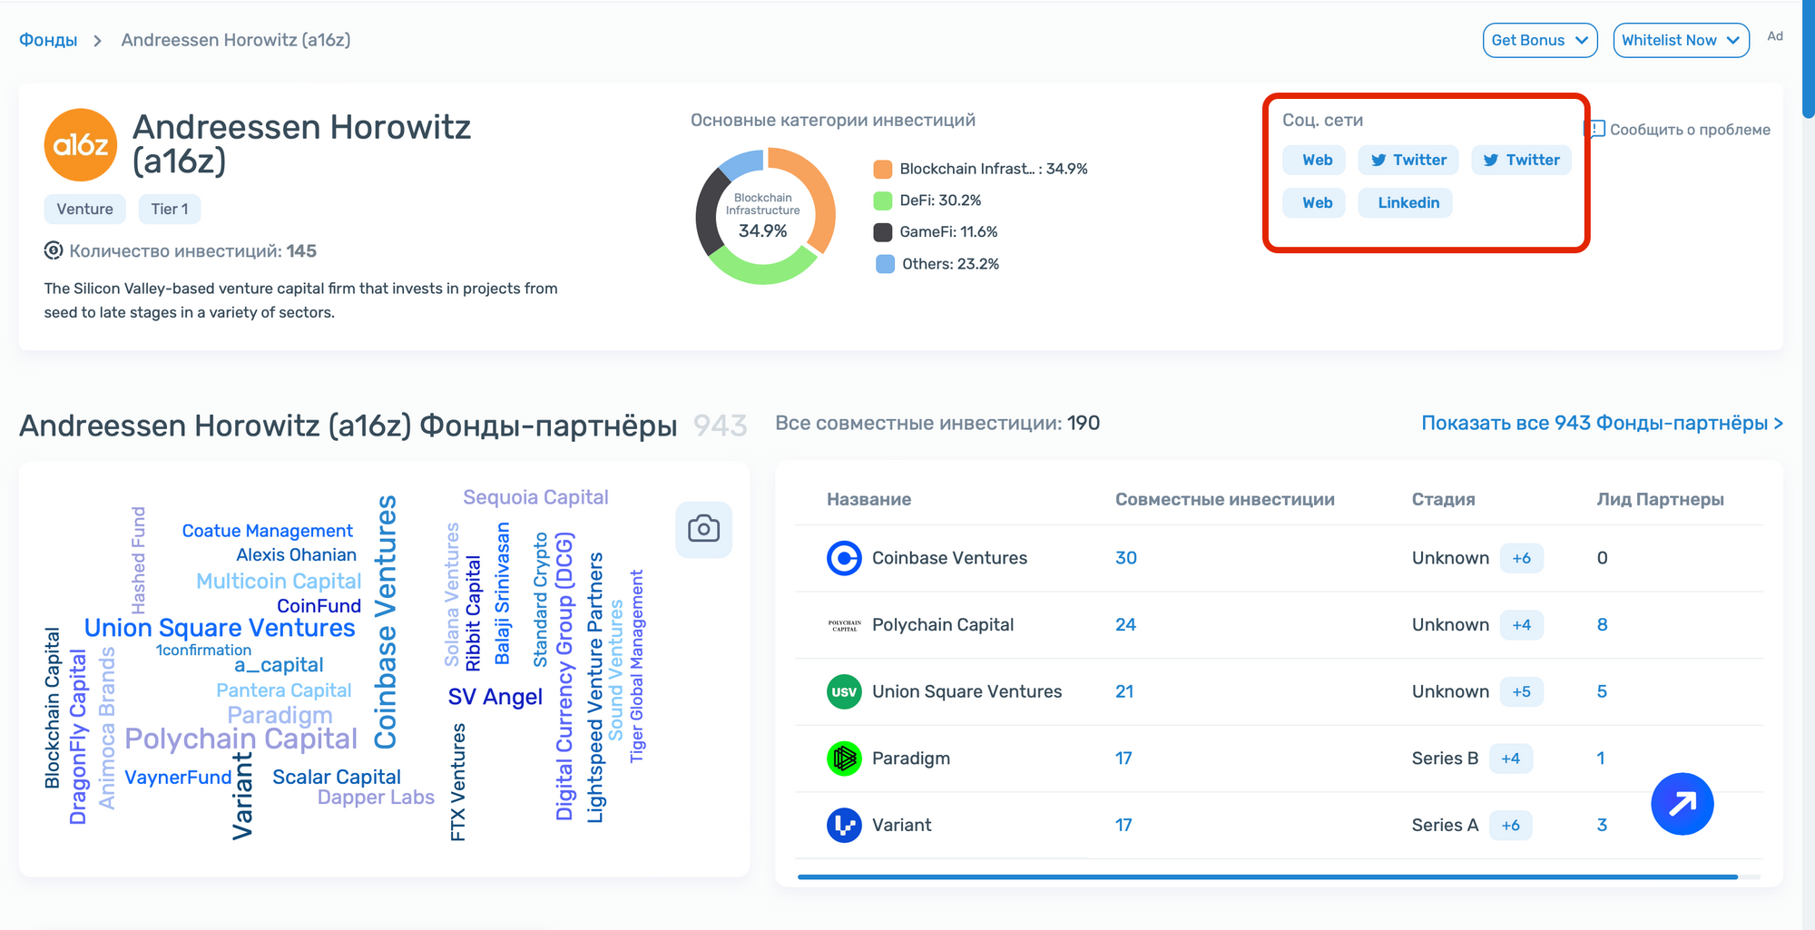Click Sequoia Capital in word cloud
The width and height of the screenshot is (1815, 930).
point(535,497)
